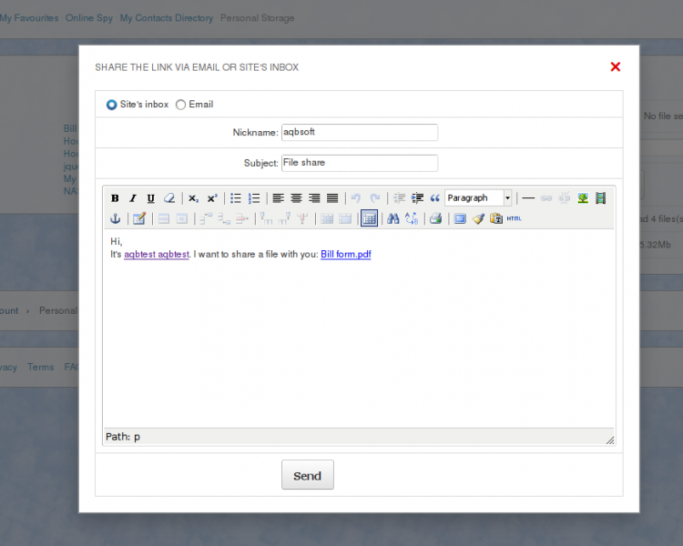Open Personal Storage in background page
Screen dimensions: 683x546
(x=257, y=18)
